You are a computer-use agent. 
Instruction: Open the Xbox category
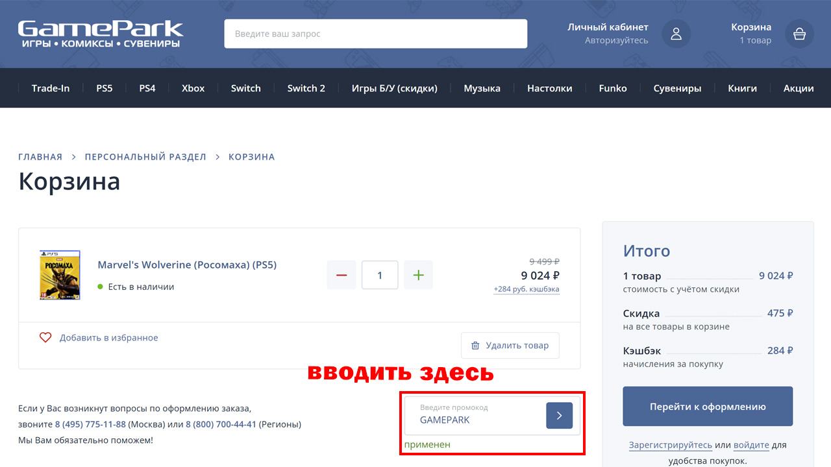coord(193,88)
